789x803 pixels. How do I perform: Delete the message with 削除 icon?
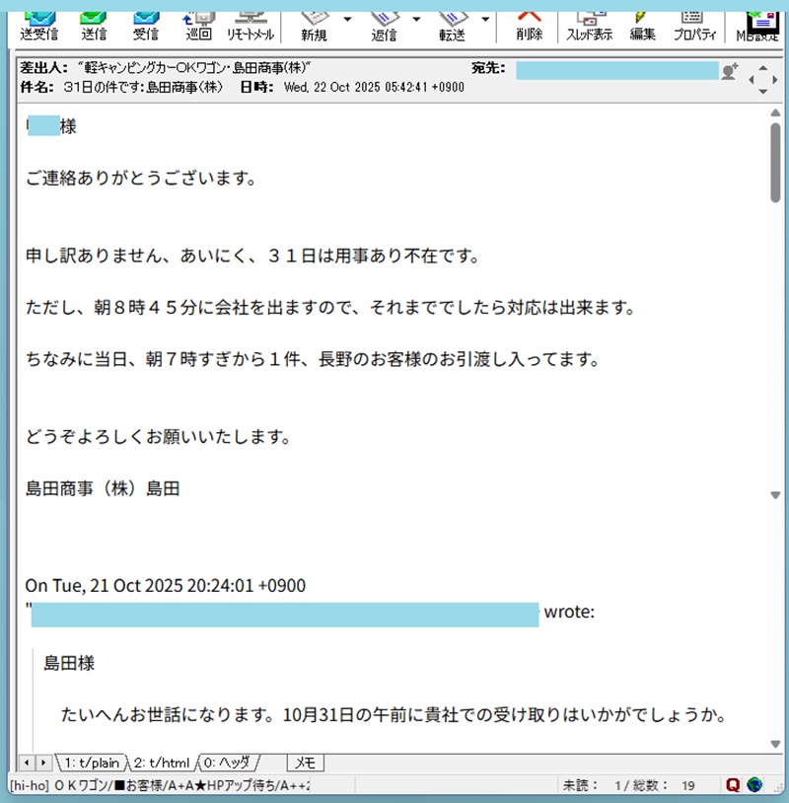pyautogui.click(x=529, y=23)
